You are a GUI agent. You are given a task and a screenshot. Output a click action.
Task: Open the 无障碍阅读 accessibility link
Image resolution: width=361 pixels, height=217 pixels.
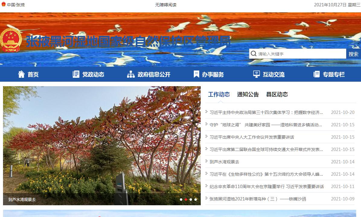pos(166,5)
